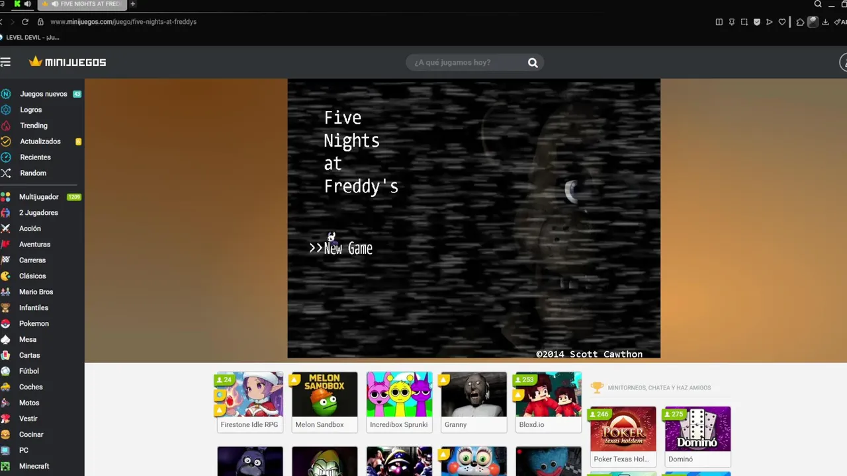This screenshot has height=476, width=847.
Task: Click the Coches car icon
Action: pyautogui.click(x=5, y=387)
